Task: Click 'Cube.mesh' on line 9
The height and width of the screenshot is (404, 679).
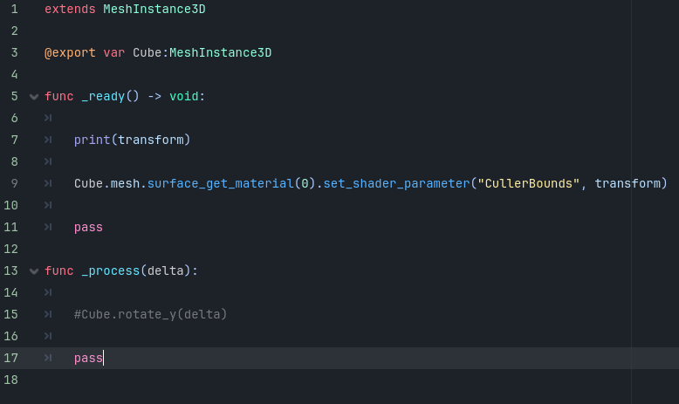Action: [106, 183]
